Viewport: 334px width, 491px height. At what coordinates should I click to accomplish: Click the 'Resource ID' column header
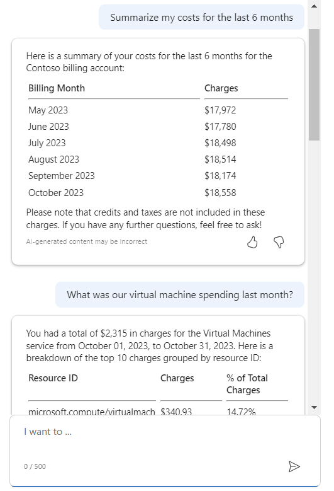(53, 378)
